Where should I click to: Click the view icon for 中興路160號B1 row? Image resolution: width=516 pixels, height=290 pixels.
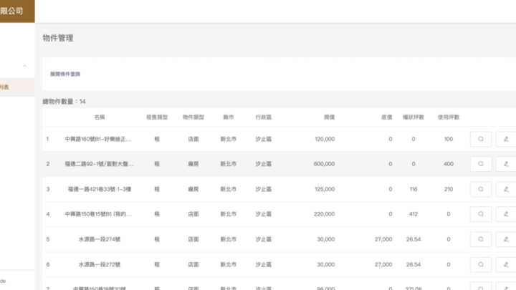pos(481,139)
